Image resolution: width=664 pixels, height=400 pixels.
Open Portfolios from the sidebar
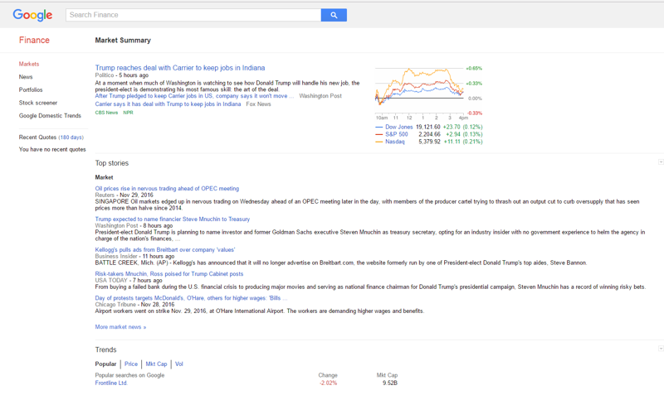(x=31, y=89)
